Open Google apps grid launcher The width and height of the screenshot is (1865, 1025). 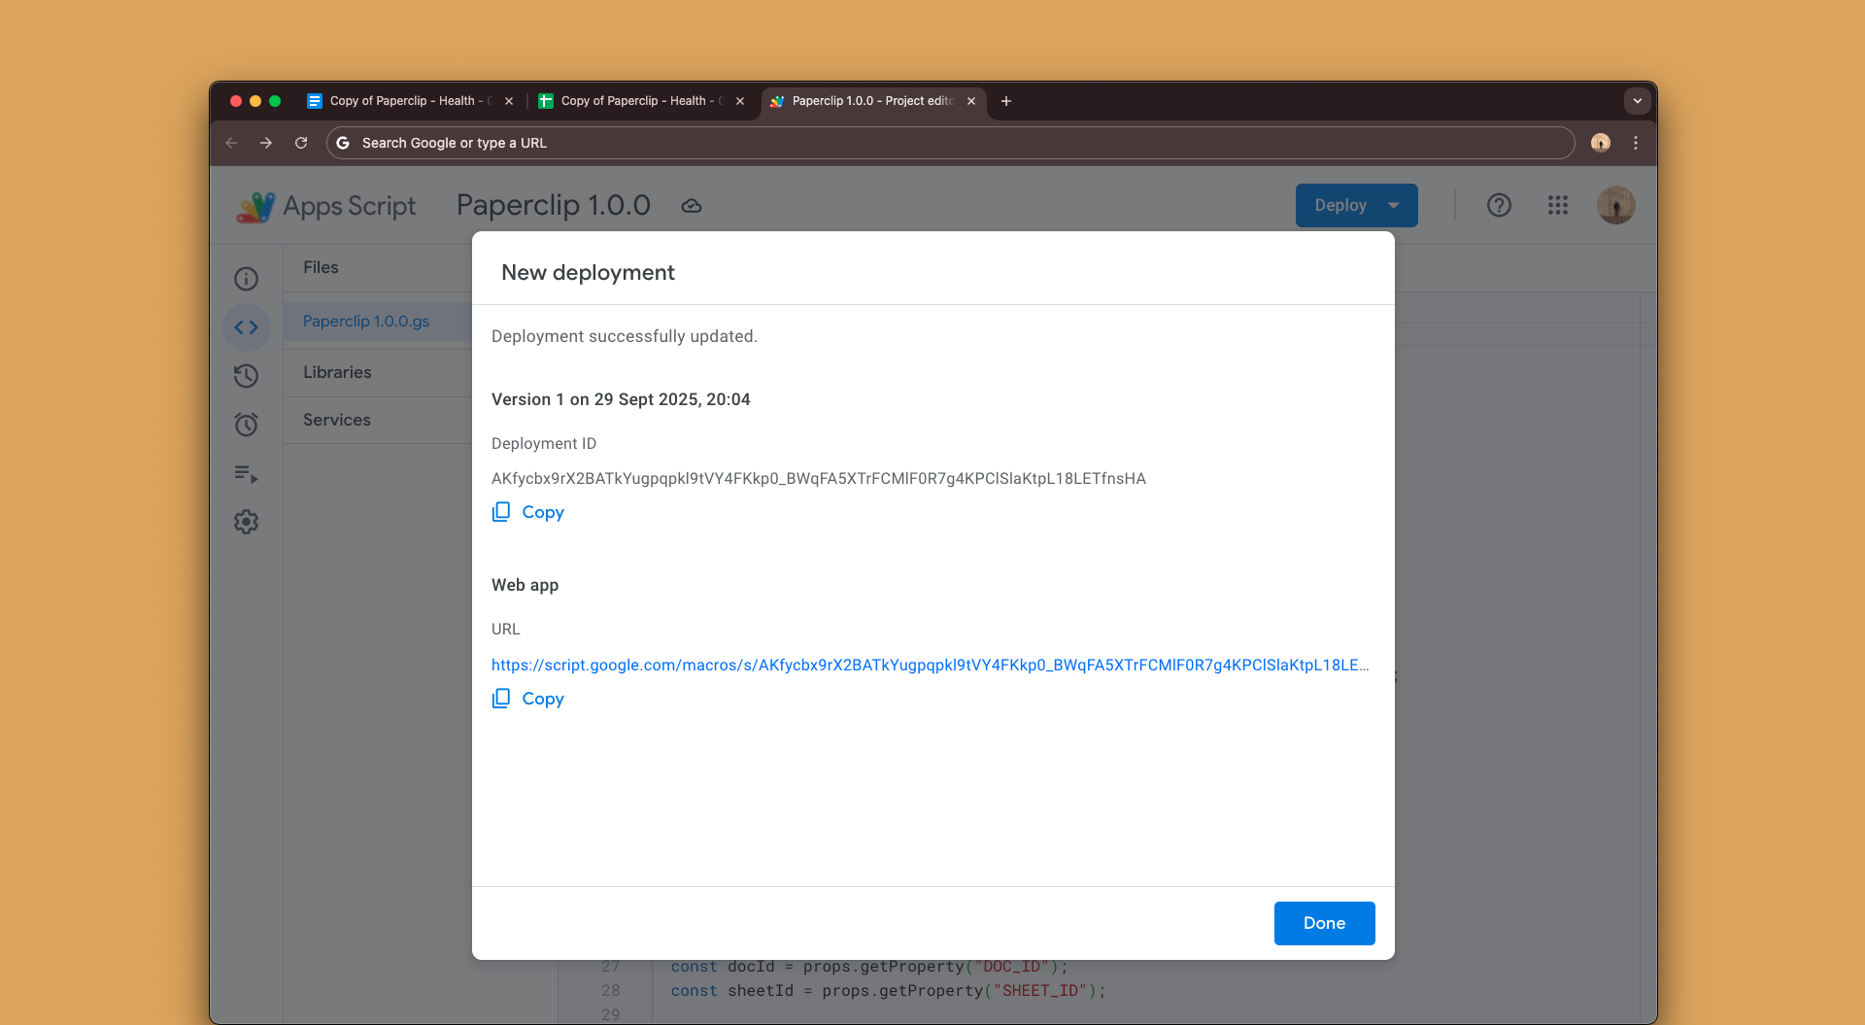tap(1558, 205)
